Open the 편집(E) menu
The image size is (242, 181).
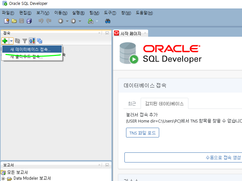point(25,13)
